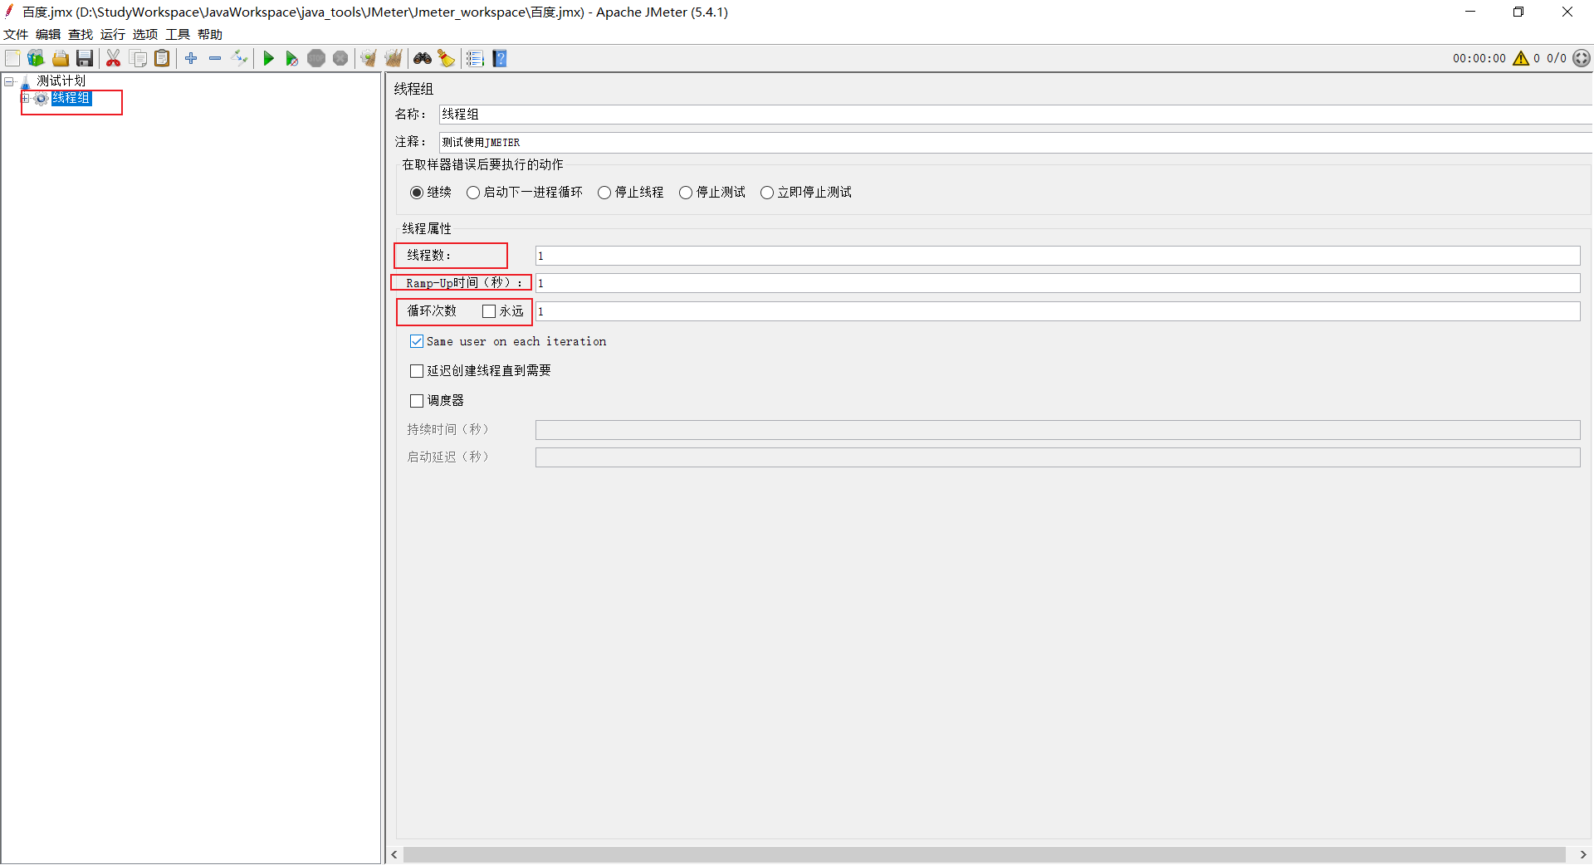Click the 线程组 panel heading
Image resolution: width=1594 pixels, height=865 pixels.
[413, 89]
